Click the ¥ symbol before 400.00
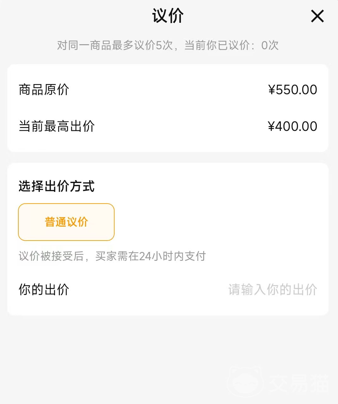 click(271, 126)
